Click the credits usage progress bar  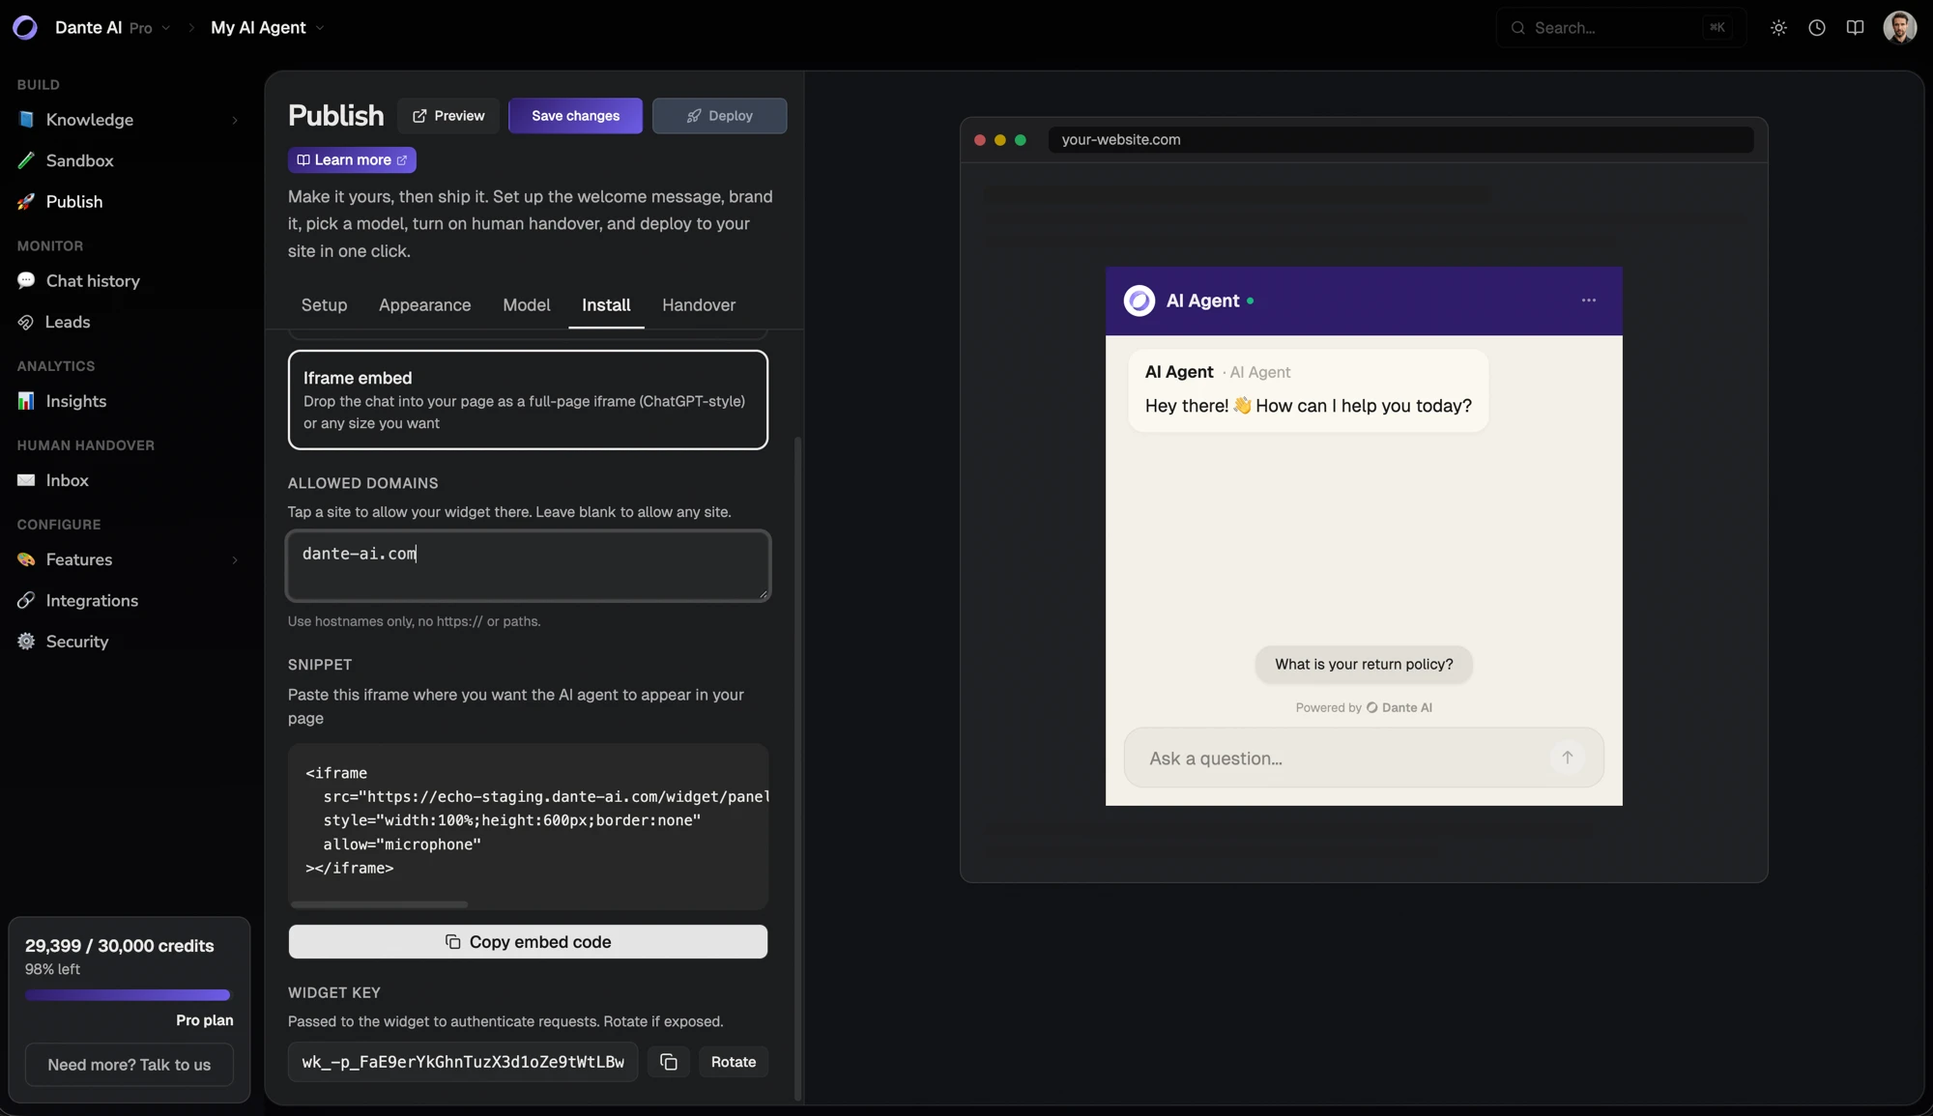pos(128,995)
